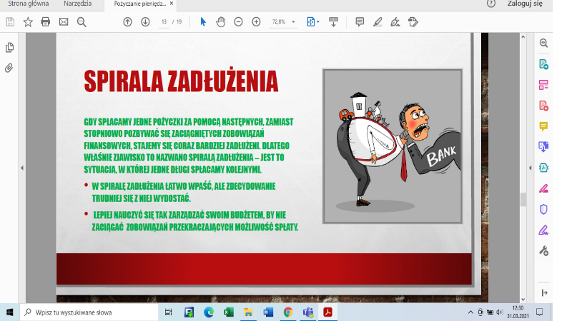Add a sticky note comment
The height and width of the screenshot is (321, 572).
[x=360, y=22]
